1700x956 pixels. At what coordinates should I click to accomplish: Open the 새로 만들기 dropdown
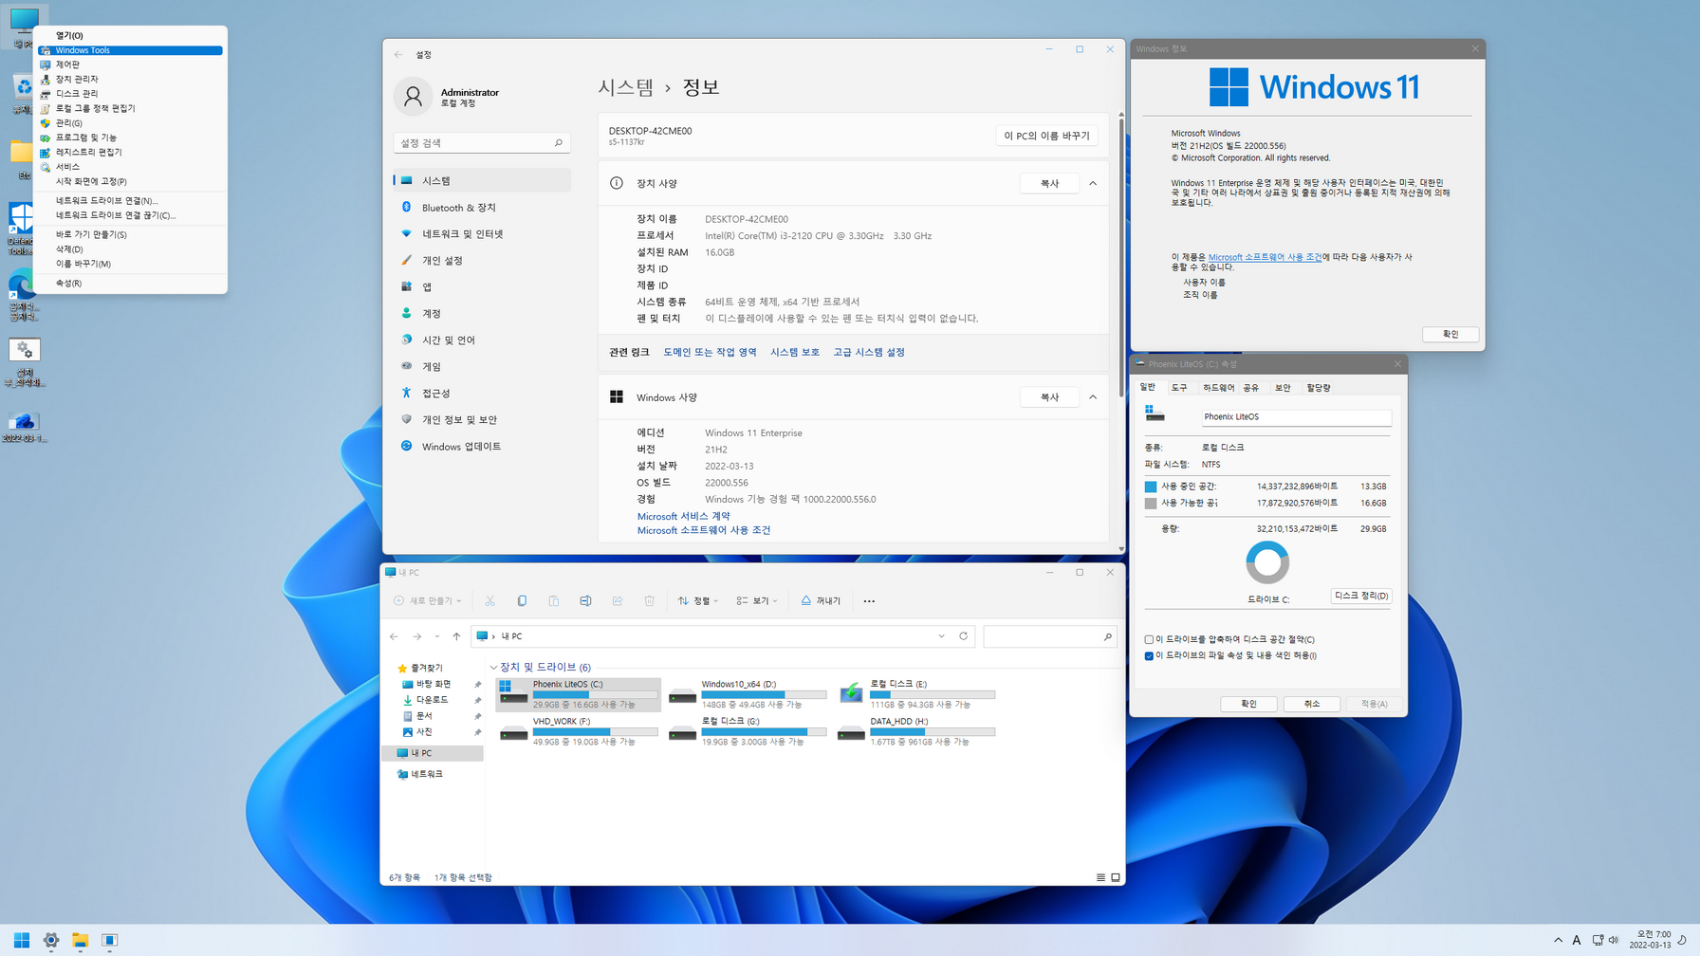[428, 600]
